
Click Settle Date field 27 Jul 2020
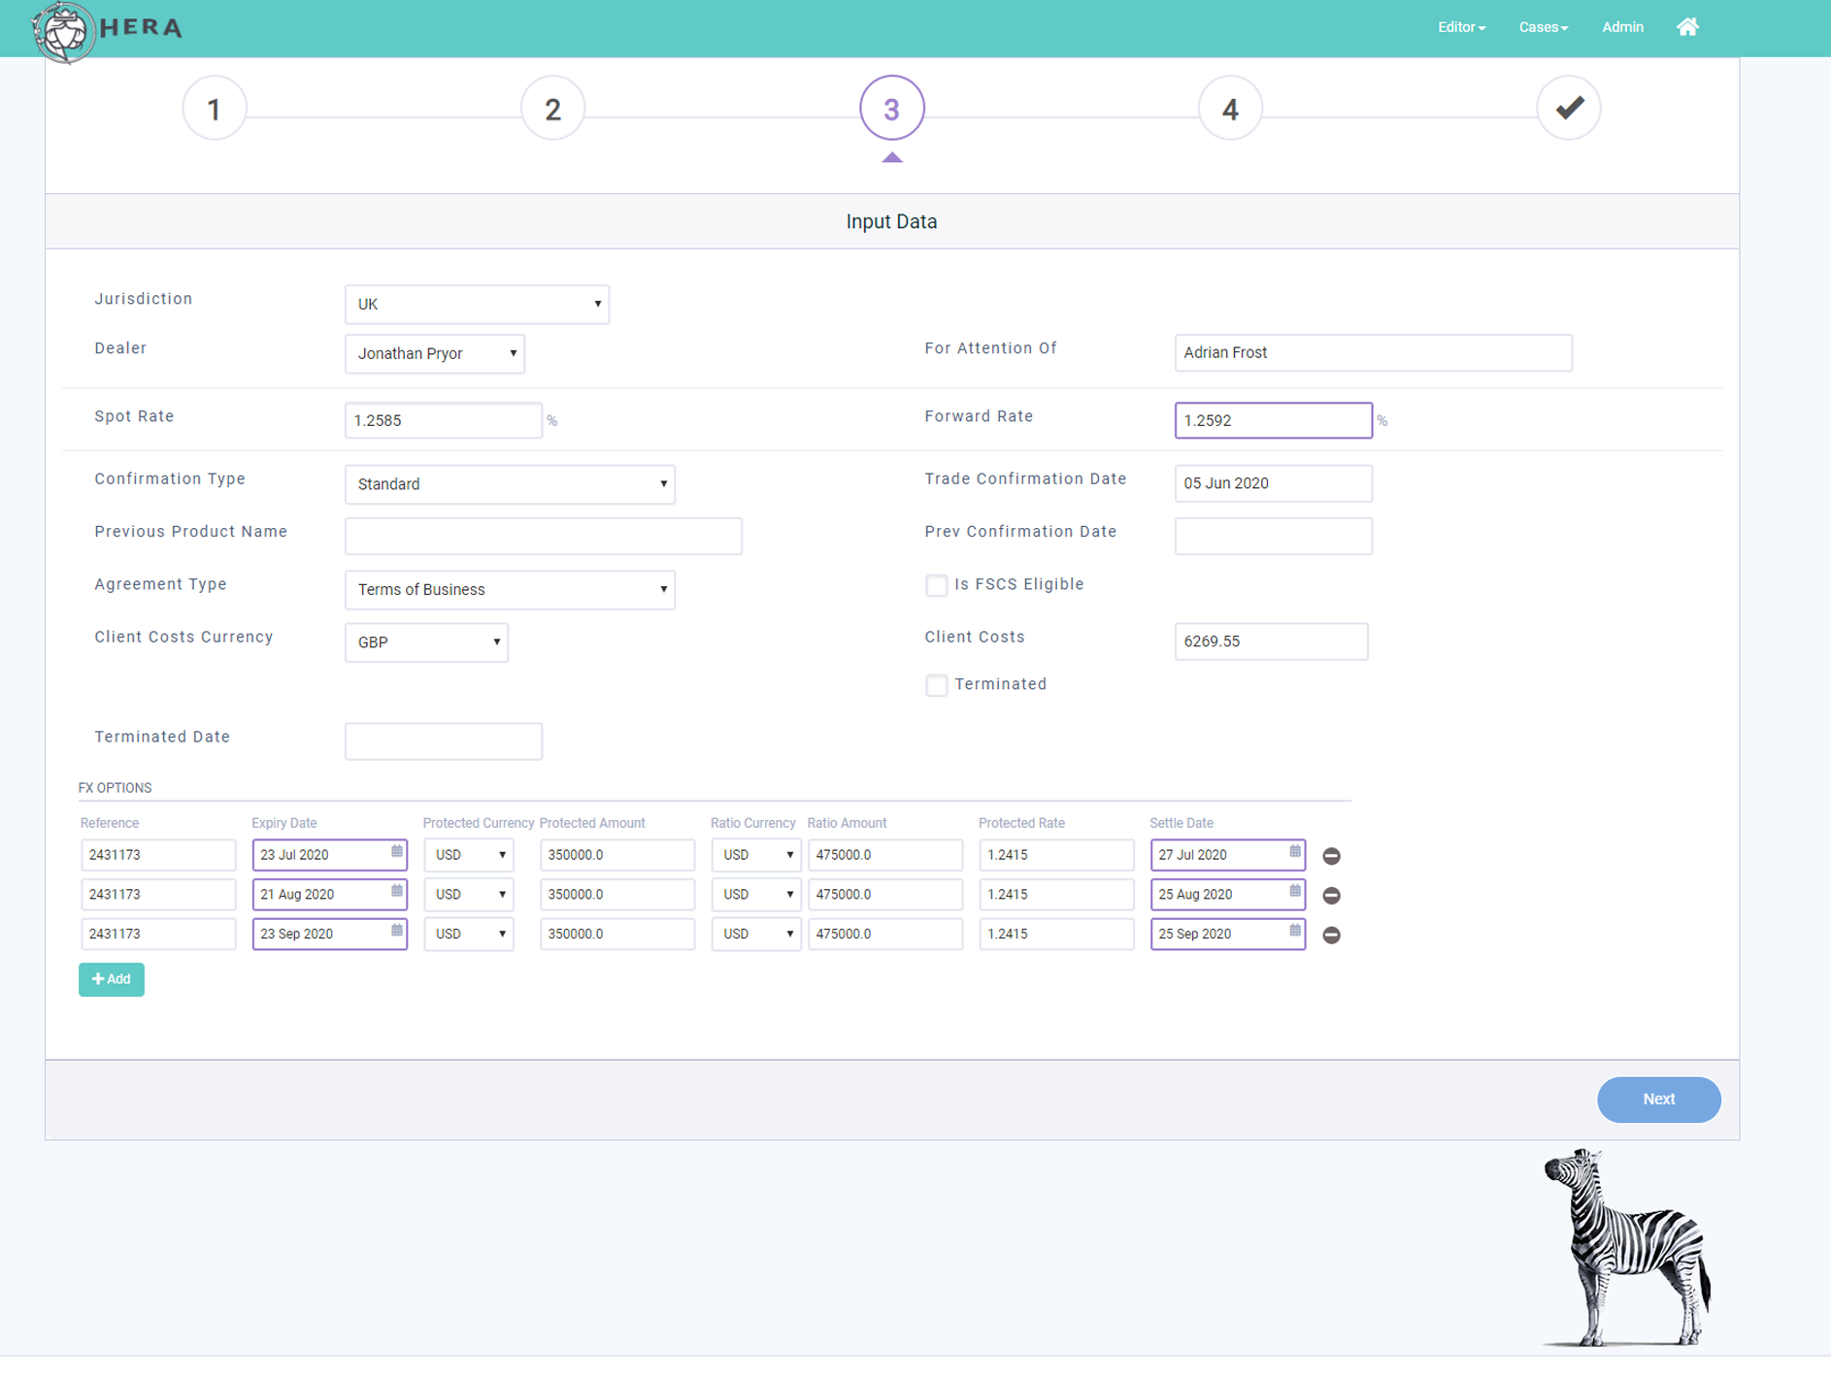click(1227, 855)
